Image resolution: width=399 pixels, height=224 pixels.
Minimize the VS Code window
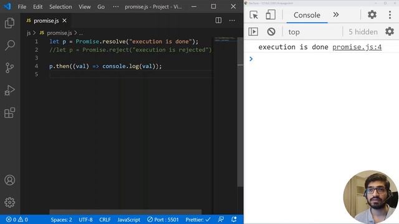(x=194, y=7)
